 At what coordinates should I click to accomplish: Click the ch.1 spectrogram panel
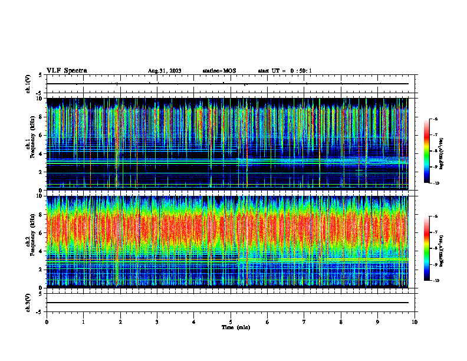228,144
